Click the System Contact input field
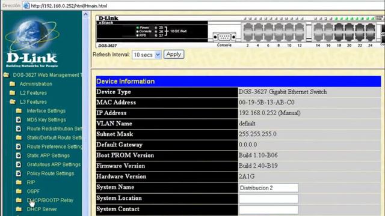385x216 pixels. 268,209
